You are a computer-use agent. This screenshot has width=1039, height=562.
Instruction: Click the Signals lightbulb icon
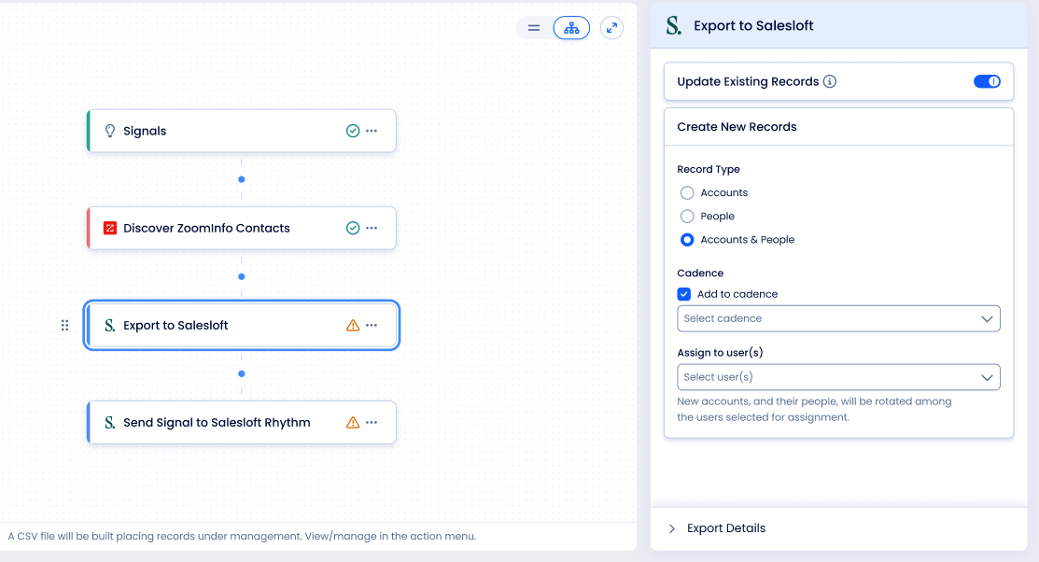tap(110, 131)
